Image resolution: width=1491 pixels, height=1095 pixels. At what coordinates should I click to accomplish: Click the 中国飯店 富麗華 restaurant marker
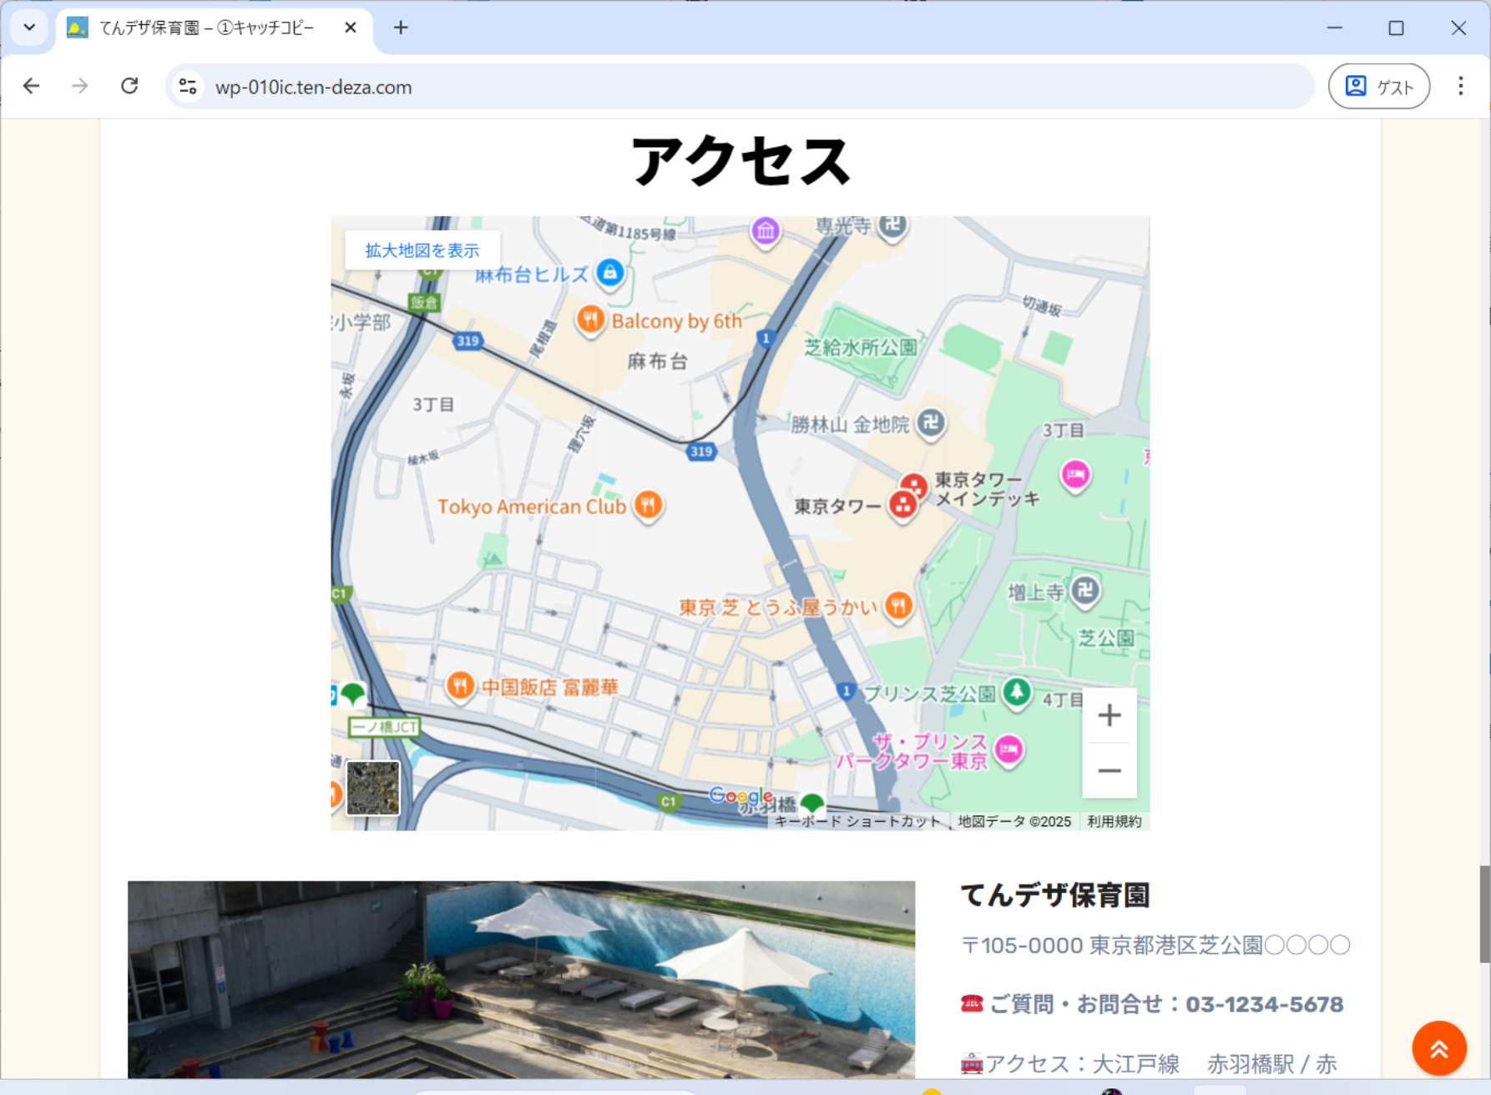460,686
